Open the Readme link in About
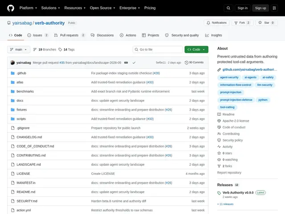The height and width of the screenshot is (214, 285). [x=226, y=114]
